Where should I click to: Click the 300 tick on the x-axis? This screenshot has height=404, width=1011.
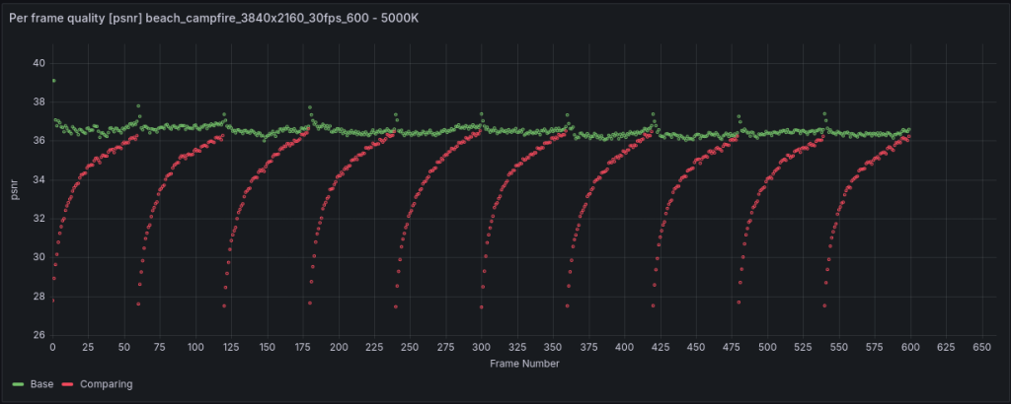click(482, 349)
